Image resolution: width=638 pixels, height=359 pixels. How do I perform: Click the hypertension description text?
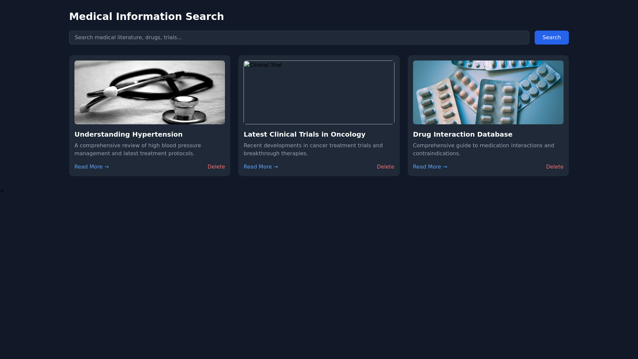pyautogui.click(x=138, y=149)
